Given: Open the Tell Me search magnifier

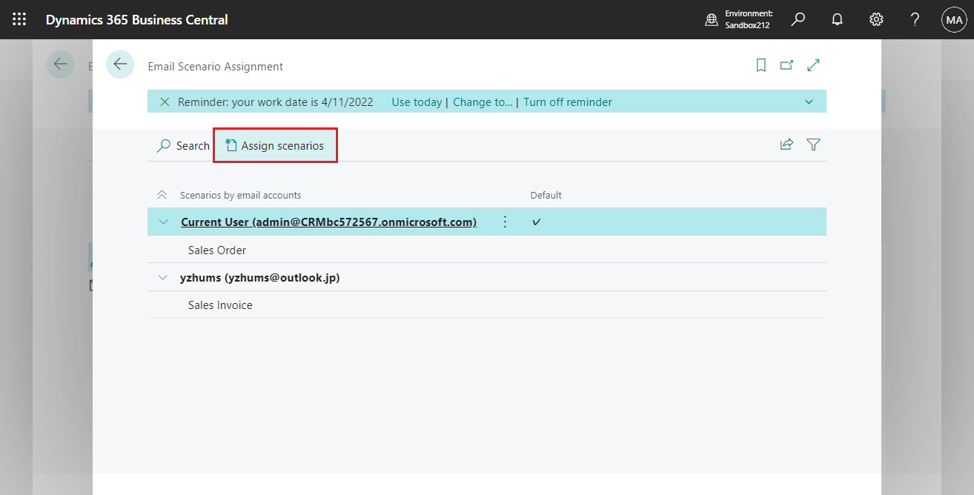Looking at the screenshot, I should tap(798, 19).
